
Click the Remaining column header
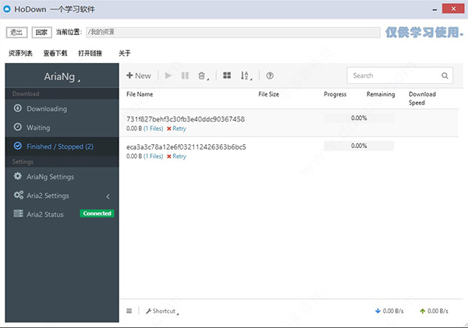381,94
